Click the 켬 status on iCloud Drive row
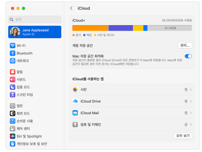Image resolution: width=202 pixels, height=152 pixels. [186, 101]
